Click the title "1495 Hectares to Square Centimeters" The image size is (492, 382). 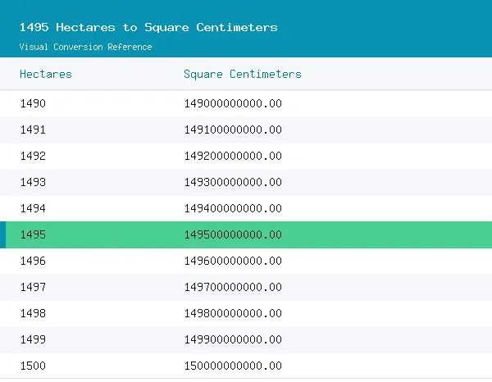pyautogui.click(x=148, y=27)
